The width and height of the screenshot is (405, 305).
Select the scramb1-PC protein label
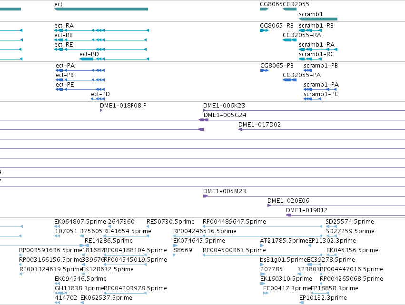coord(321,94)
